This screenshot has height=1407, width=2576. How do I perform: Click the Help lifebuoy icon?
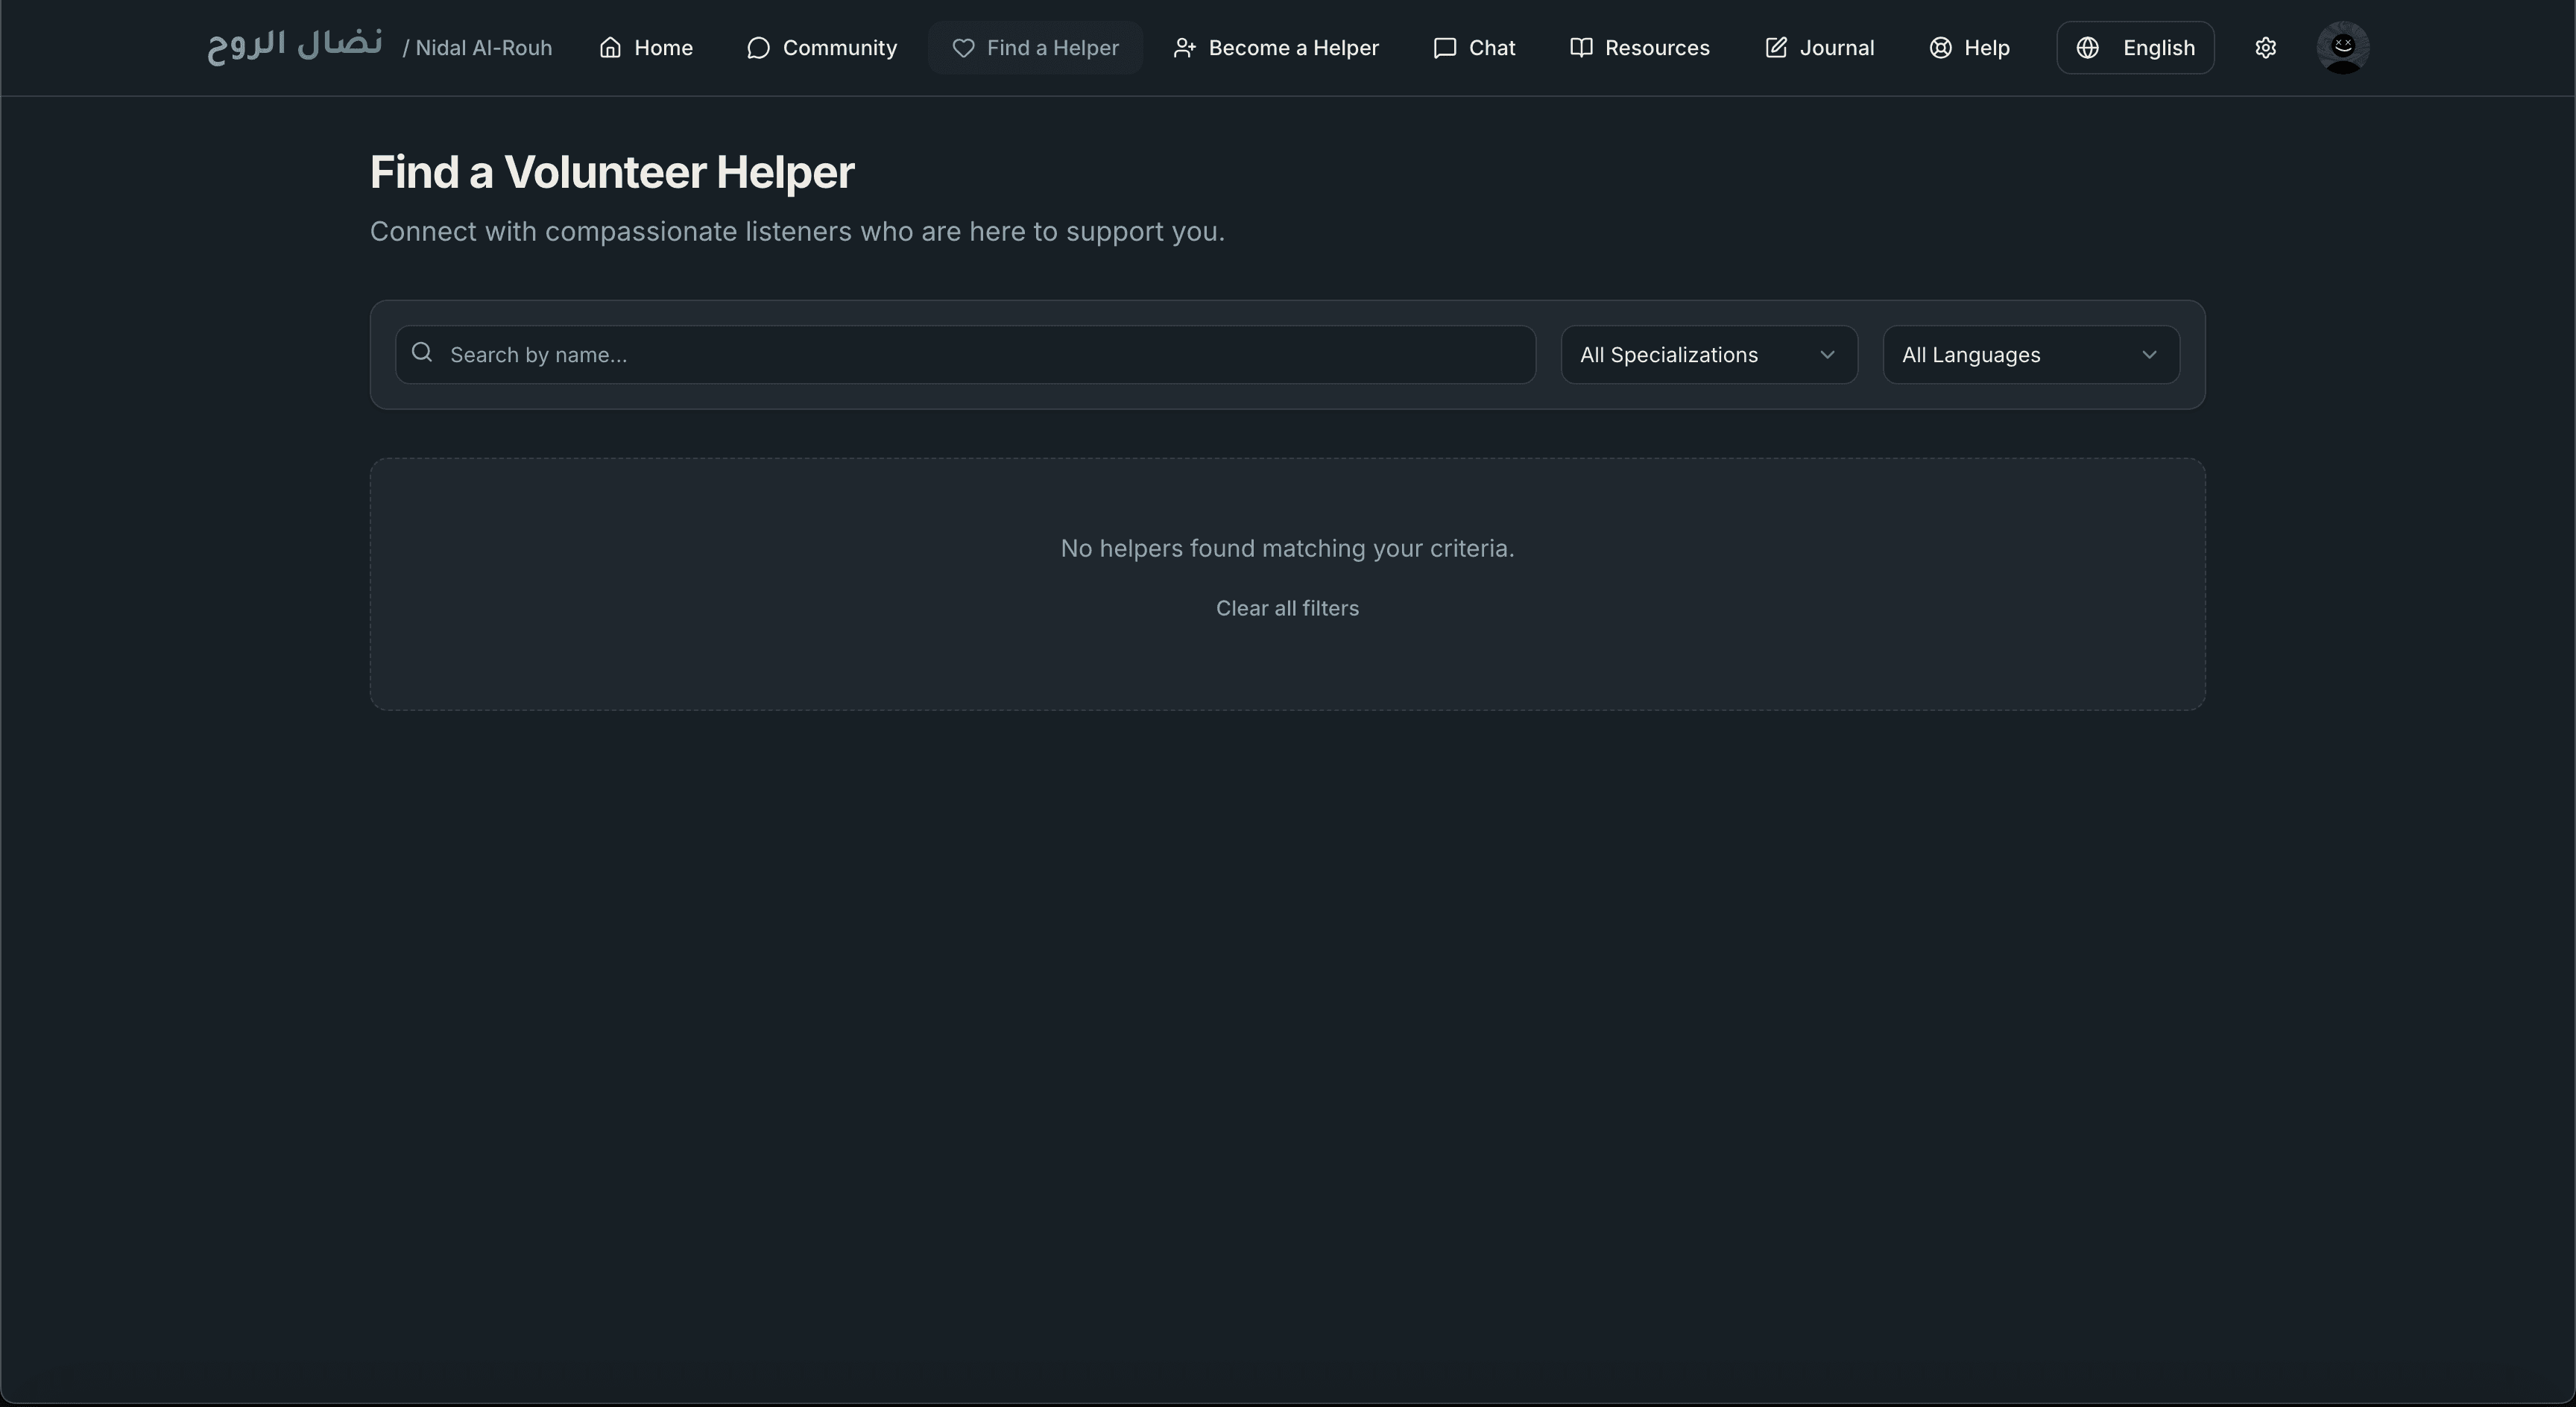click(x=1940, y=48)
